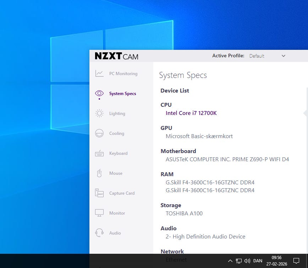The image size is (308, 268).
Task: Click the Intel Core i7 12700K link
Action: (x=191, y=113)
